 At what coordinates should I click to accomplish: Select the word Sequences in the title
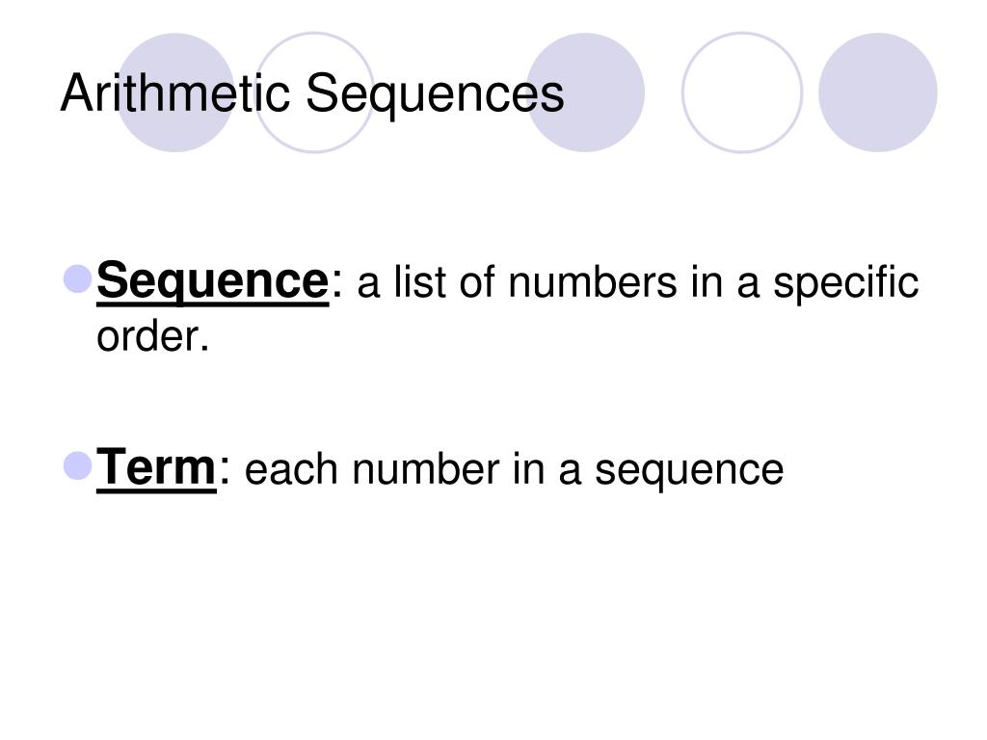coord(435,95)
